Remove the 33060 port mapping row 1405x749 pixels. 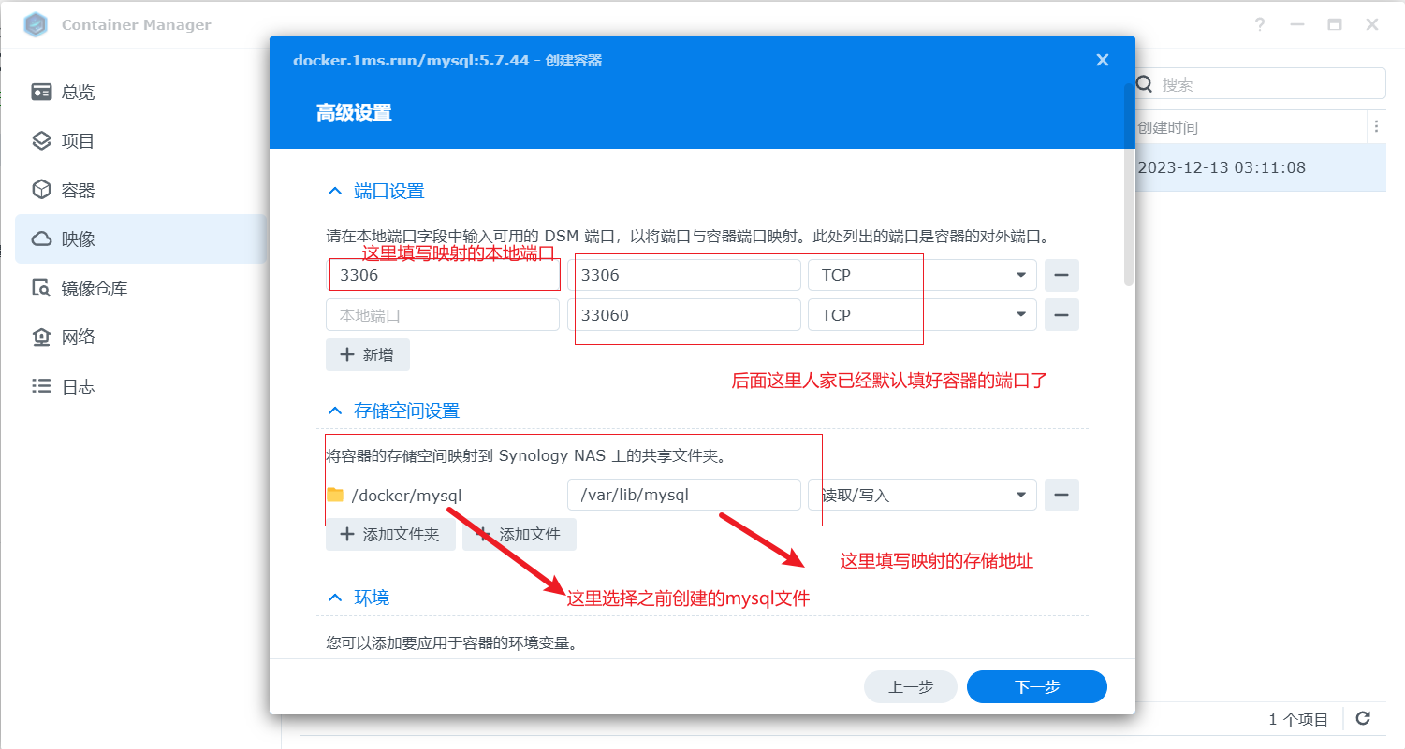click(1061, 315)
